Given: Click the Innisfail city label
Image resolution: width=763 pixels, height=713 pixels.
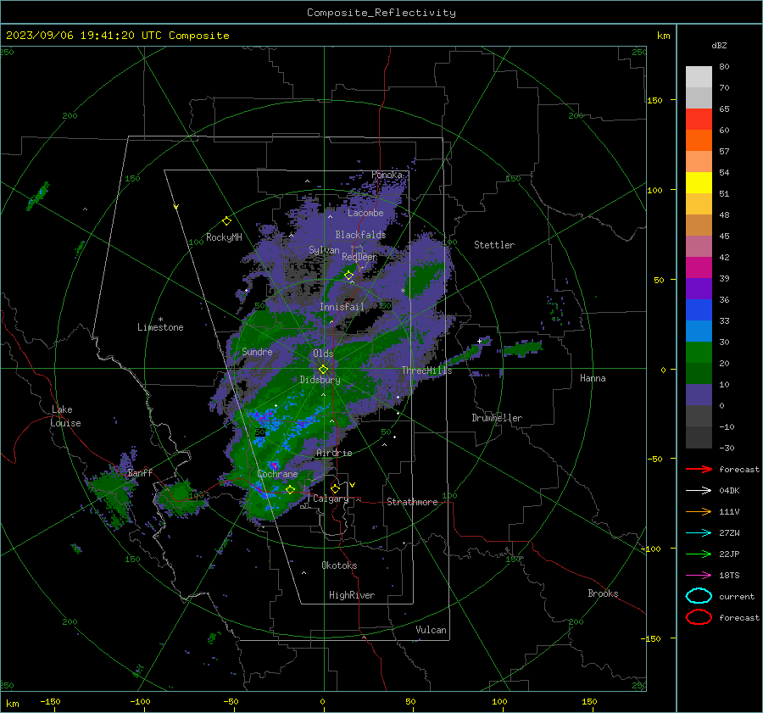Looking at the screenshot, I should pyautogui.click(x=343, y=307).
